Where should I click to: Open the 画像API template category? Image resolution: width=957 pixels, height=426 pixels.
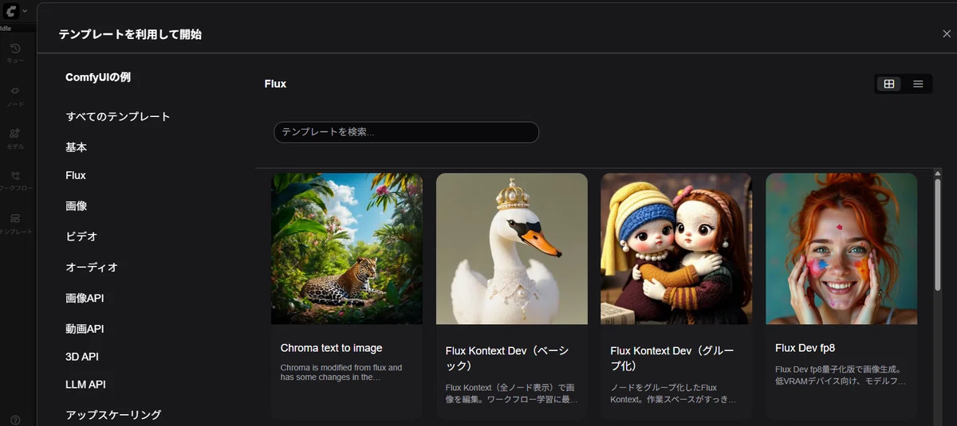[x=85, y=298]
